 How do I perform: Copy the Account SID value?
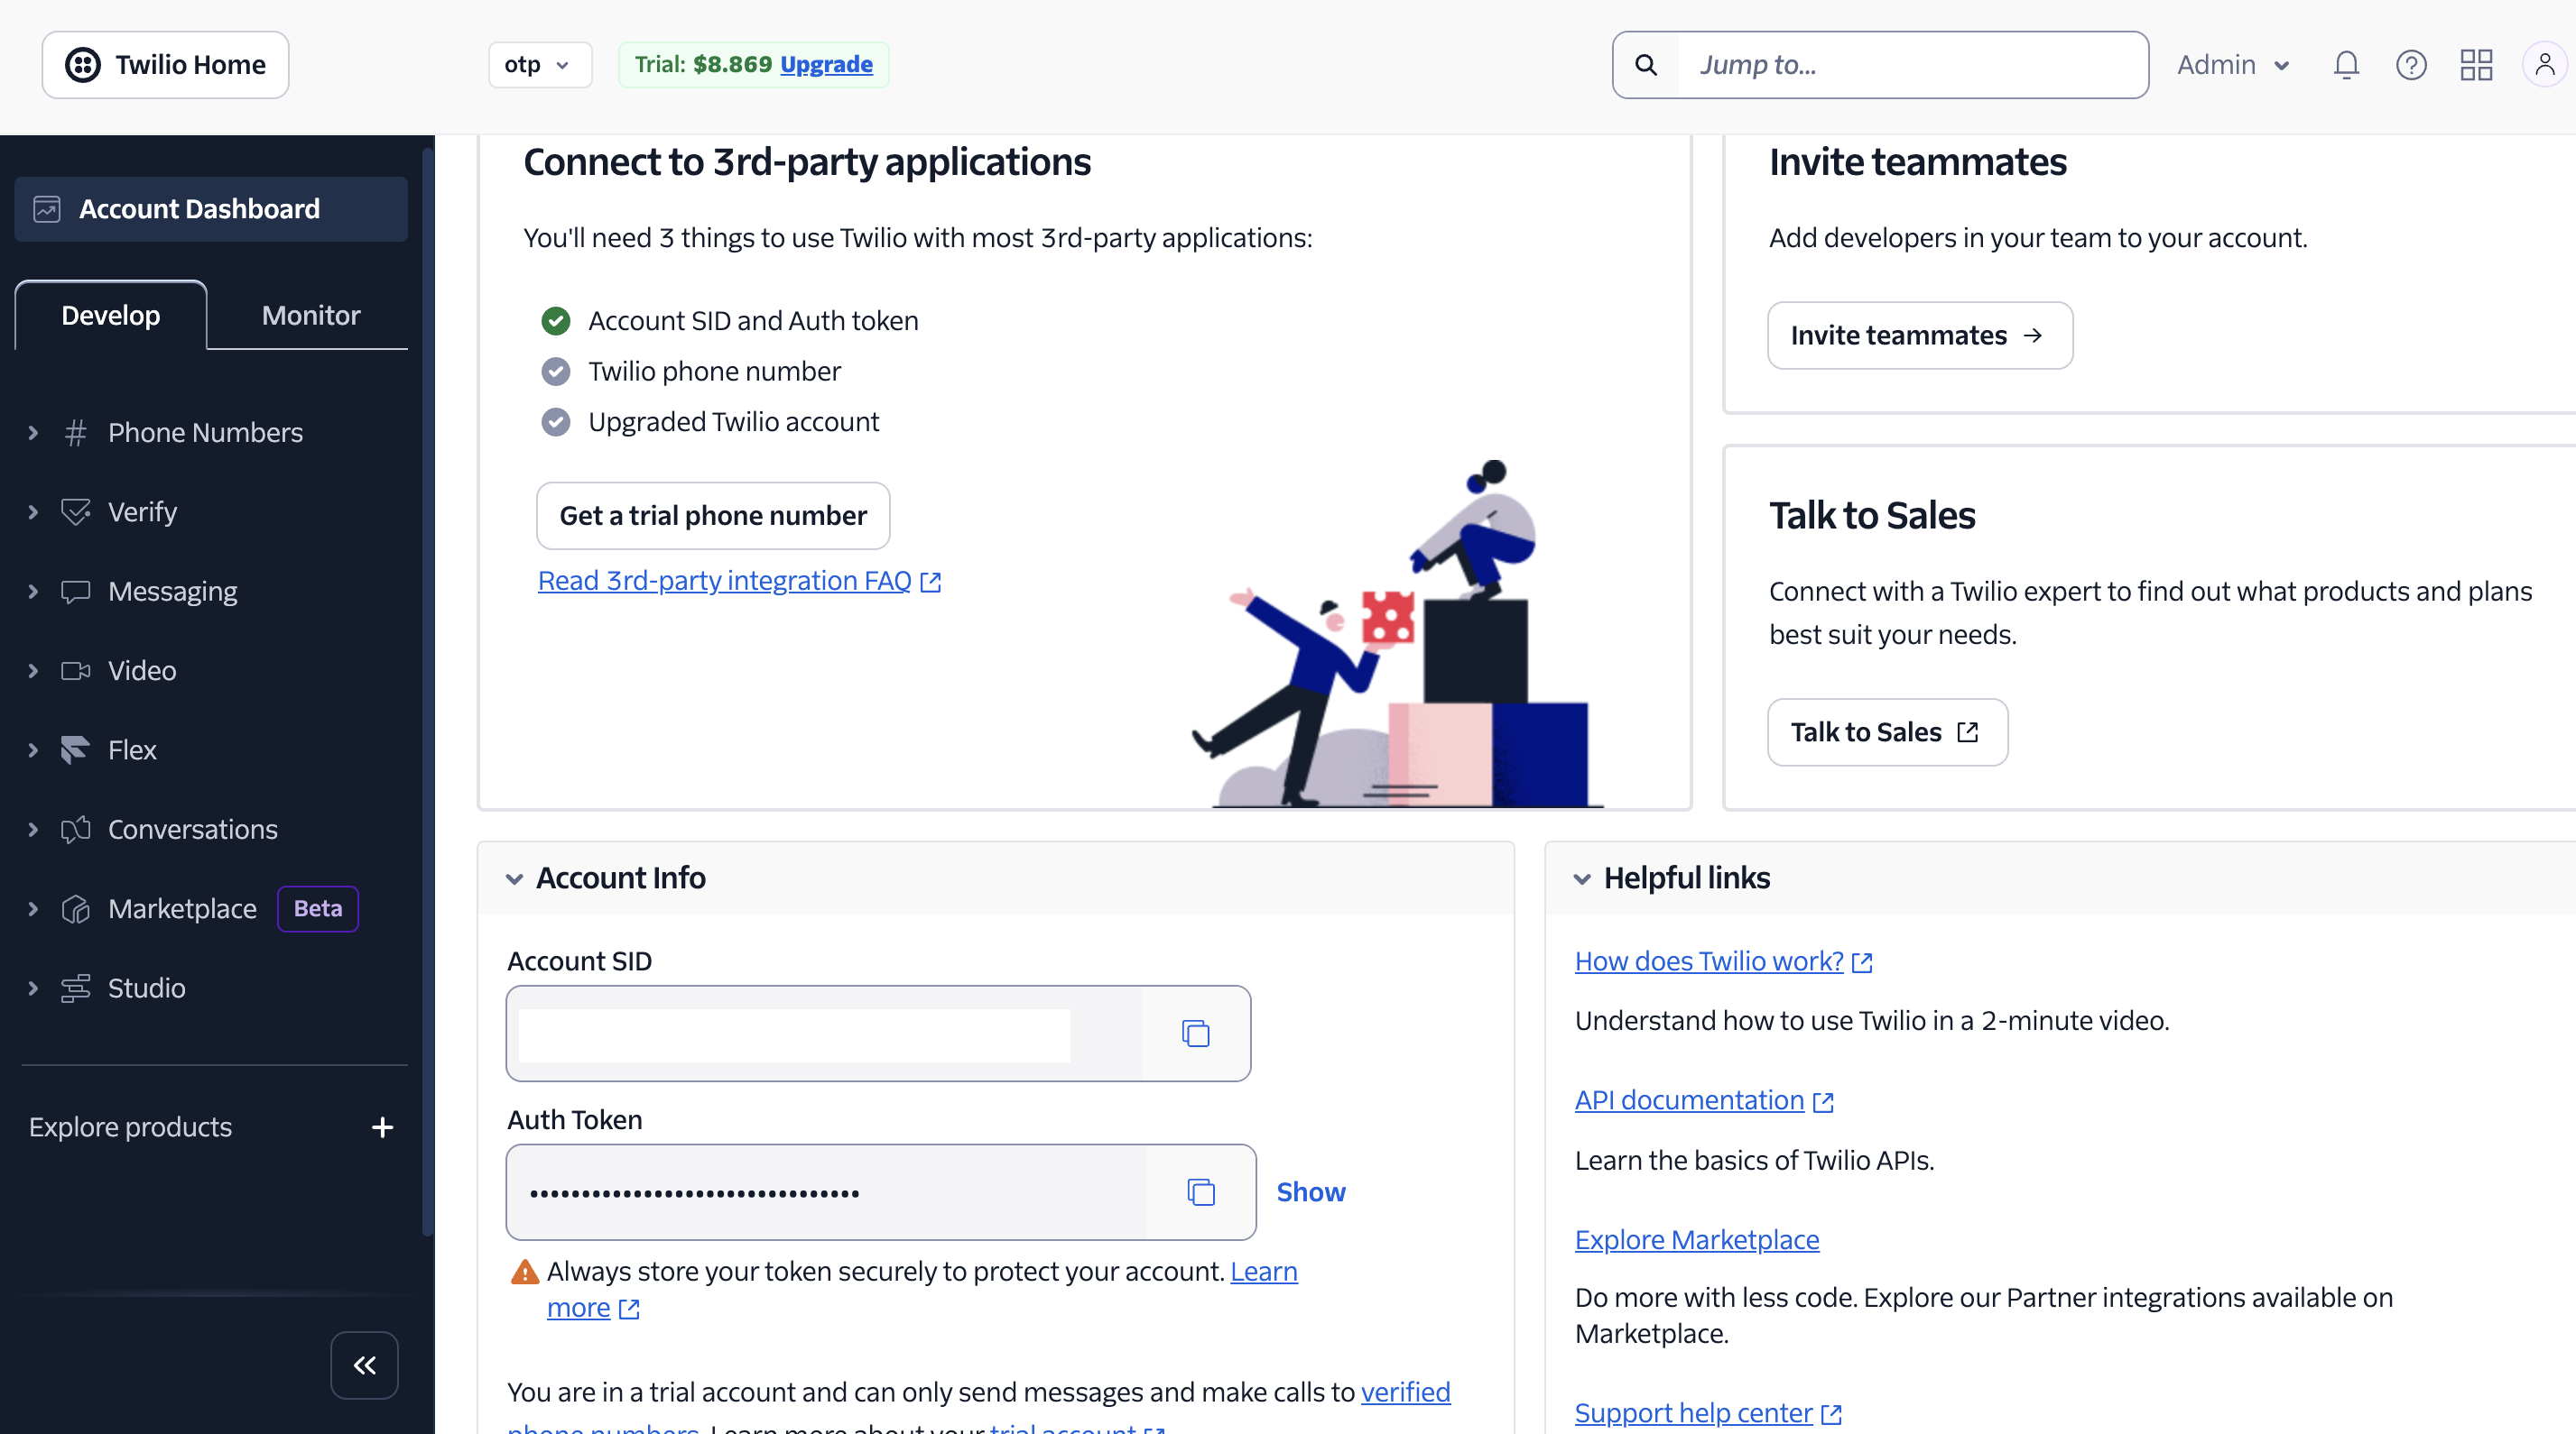point(1196,1034)
